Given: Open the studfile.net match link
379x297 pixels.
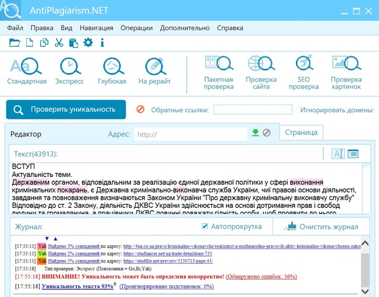Looking at the screenshot, I should 168,261.
